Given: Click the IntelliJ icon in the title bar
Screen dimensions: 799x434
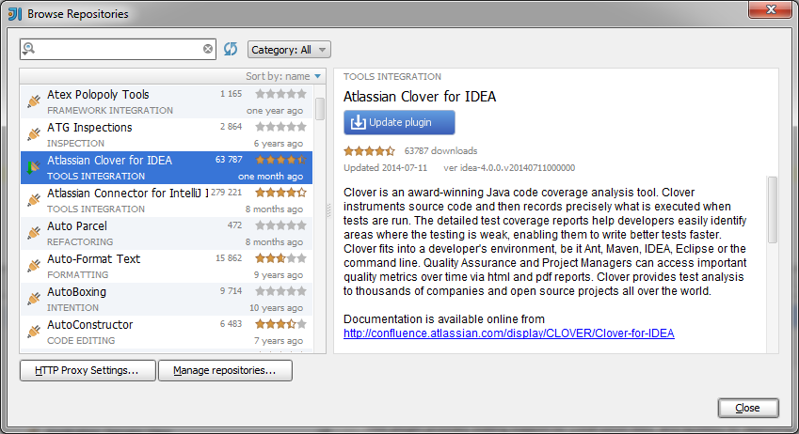Looking at the screenshot, I should 15,14.
